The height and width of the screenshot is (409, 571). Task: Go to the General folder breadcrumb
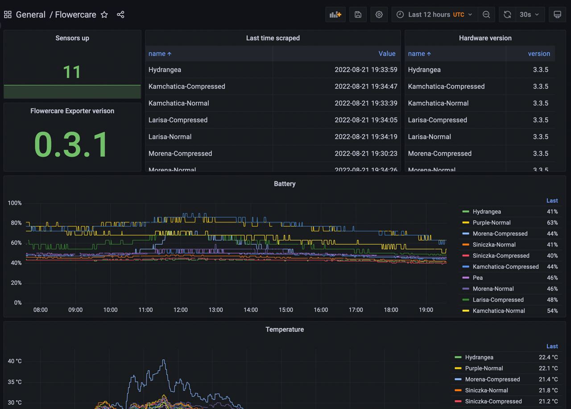[30, 15]
